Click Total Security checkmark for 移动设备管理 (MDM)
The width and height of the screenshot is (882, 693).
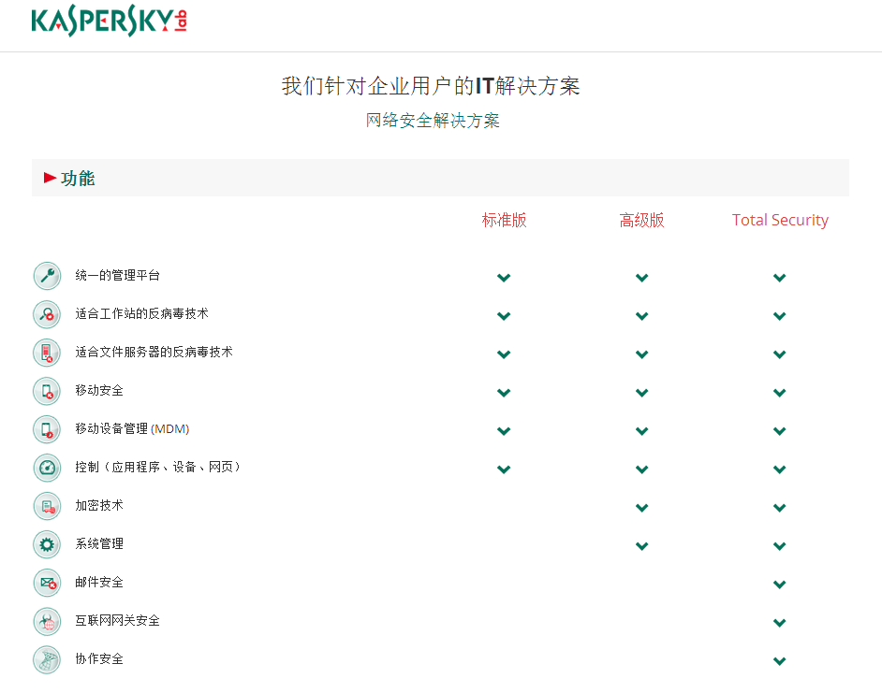coord(780,431)
